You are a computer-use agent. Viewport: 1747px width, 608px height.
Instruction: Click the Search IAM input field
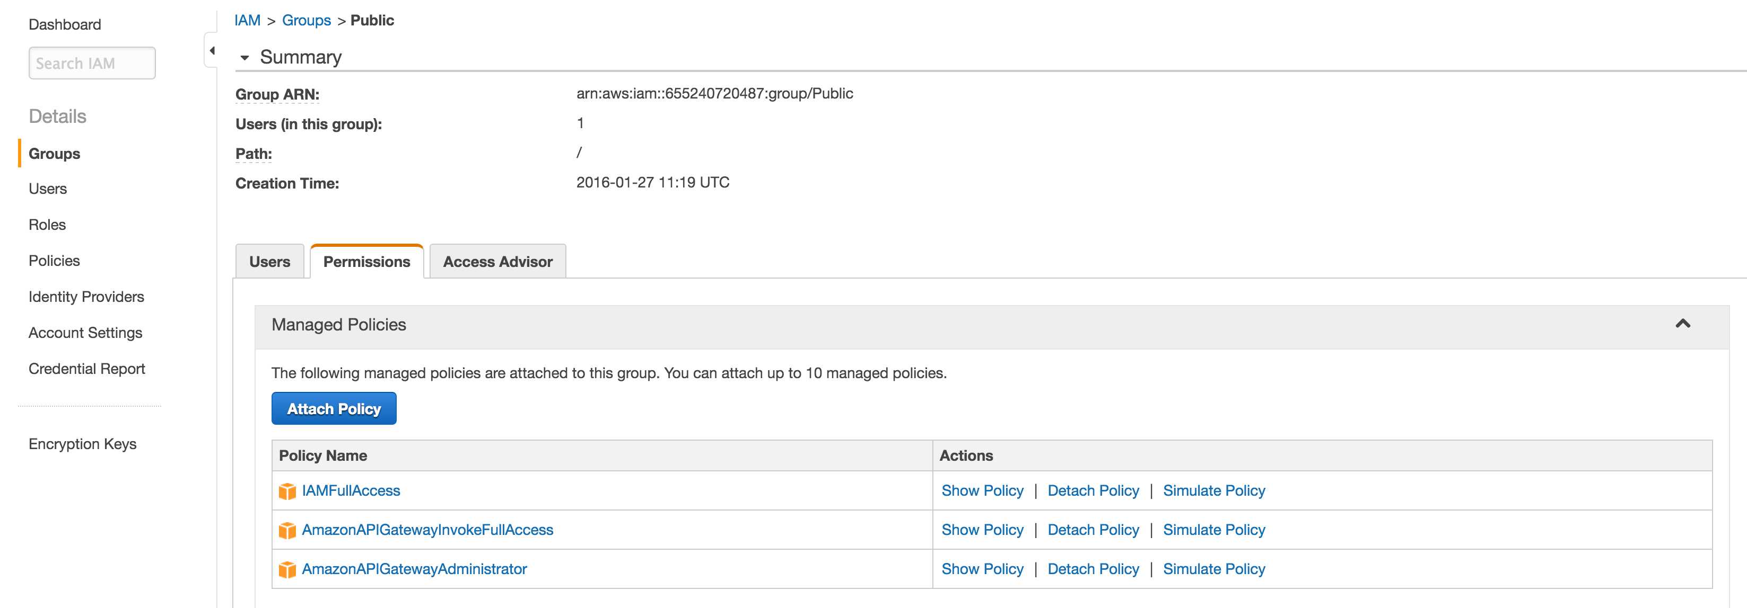(x=92, y=62)
